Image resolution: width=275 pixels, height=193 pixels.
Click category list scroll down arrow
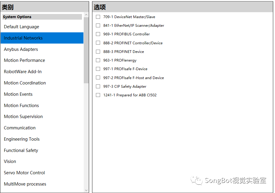(86, 190)
